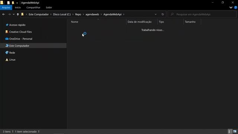The image size is (238, 134).
Task: Switch to details view in status bar
Action: [x=230, y=131]
